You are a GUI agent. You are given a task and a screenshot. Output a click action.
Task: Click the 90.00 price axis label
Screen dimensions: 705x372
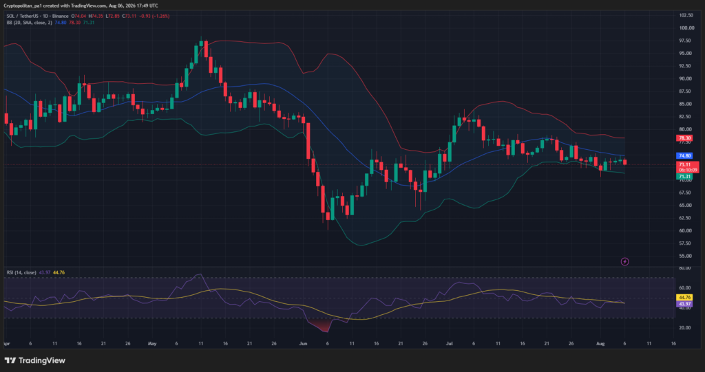pyautogui.click(x=685, y=78)
